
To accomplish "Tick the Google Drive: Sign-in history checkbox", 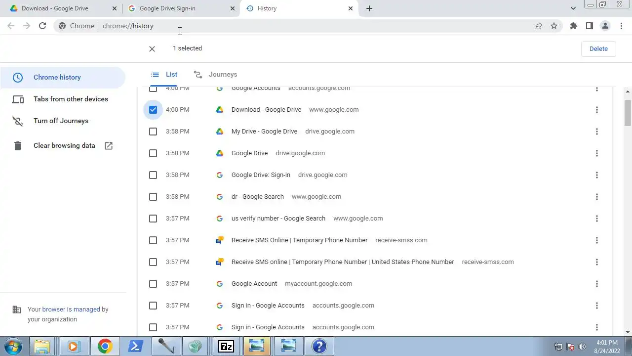I will click(153, 175).
